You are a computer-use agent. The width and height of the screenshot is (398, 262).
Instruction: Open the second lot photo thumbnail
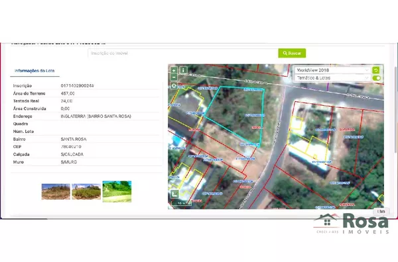click(x=86, y=192)
